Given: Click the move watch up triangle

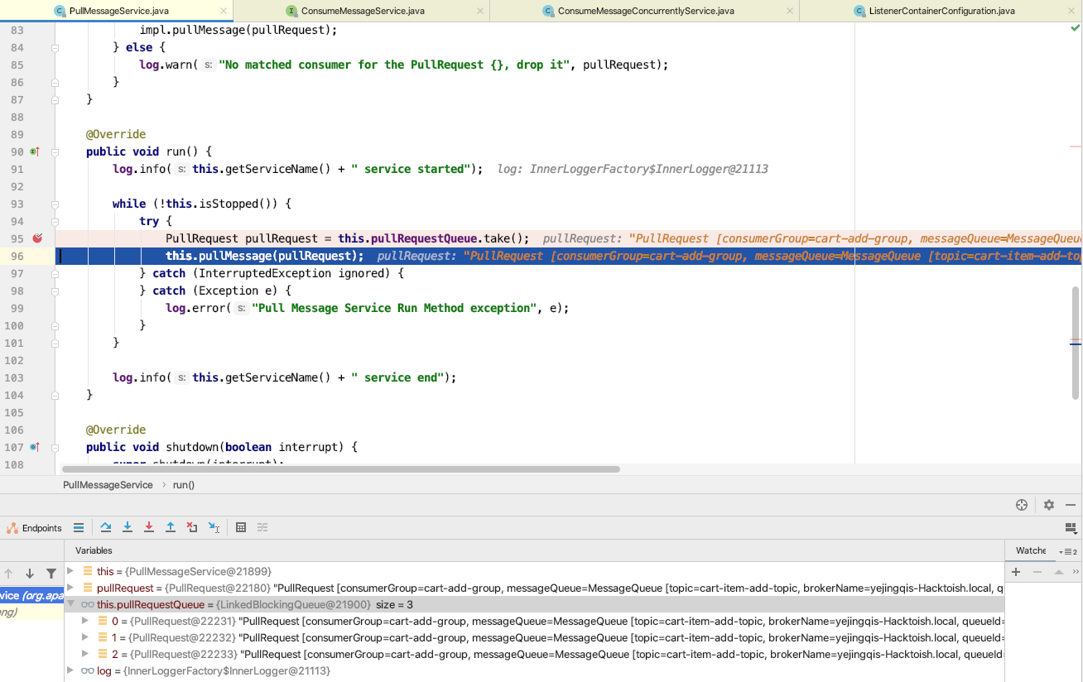Looking at the screenshot, I should click(x=1058, y=572).
